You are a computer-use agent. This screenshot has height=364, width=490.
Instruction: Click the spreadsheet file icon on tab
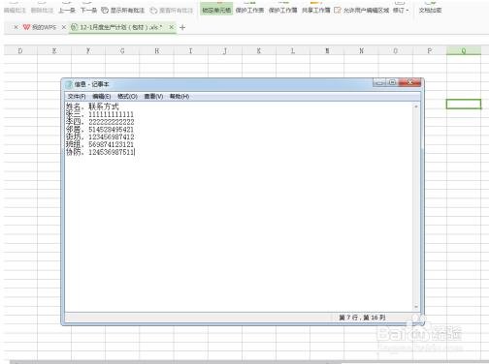[74, 27]
